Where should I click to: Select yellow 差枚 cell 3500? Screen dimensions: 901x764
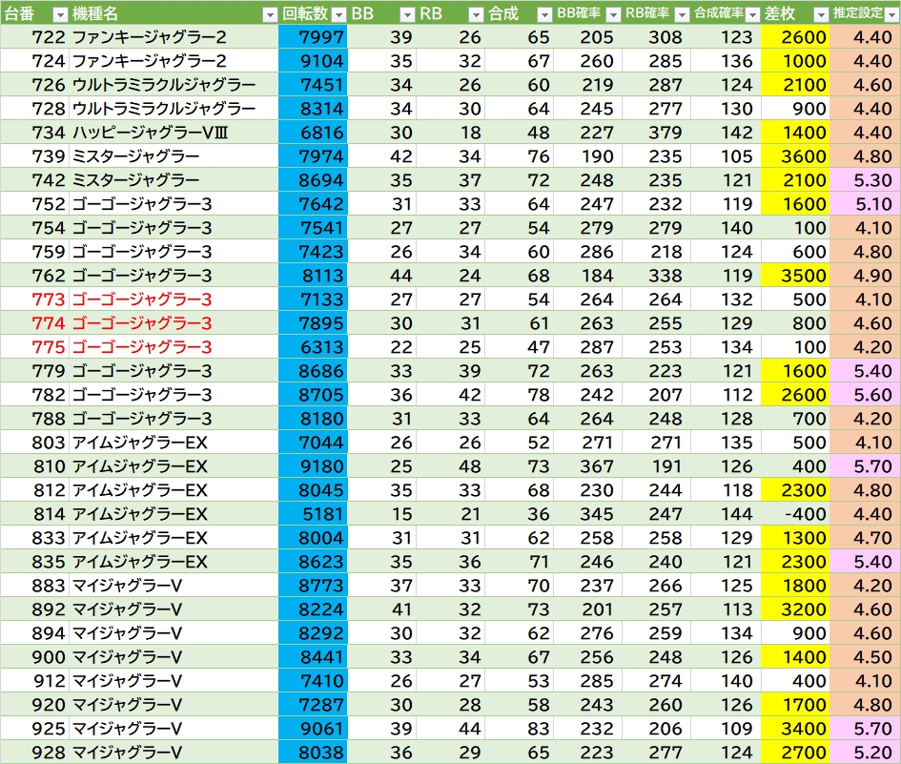click(x=795, y=276)
